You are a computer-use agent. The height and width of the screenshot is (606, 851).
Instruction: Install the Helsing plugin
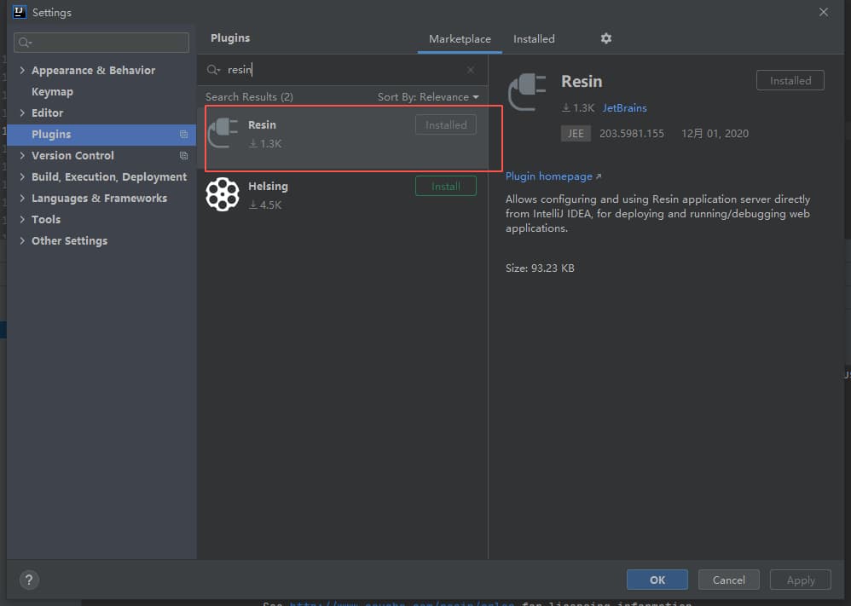445,186
